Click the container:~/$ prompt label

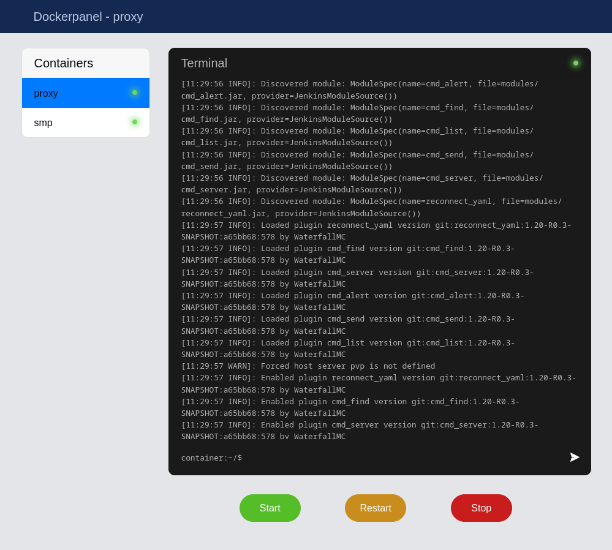point(211,458)
